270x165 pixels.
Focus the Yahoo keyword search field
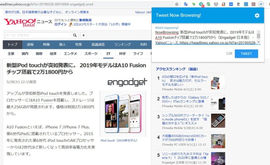[x=38, y=35]
